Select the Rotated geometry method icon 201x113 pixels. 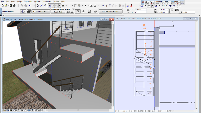(84, 11)
